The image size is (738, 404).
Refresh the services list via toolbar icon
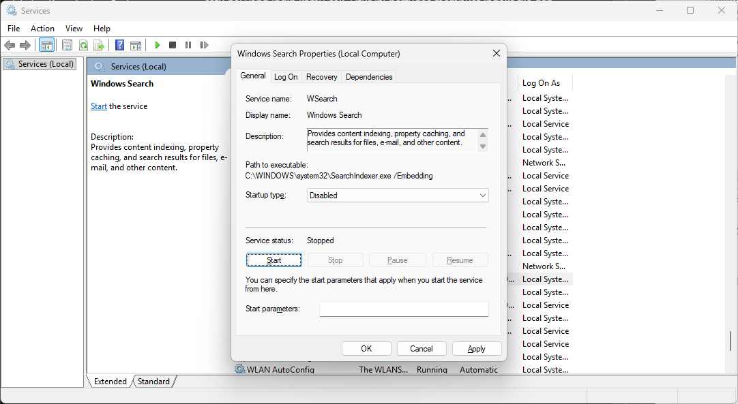coord(83,45)
